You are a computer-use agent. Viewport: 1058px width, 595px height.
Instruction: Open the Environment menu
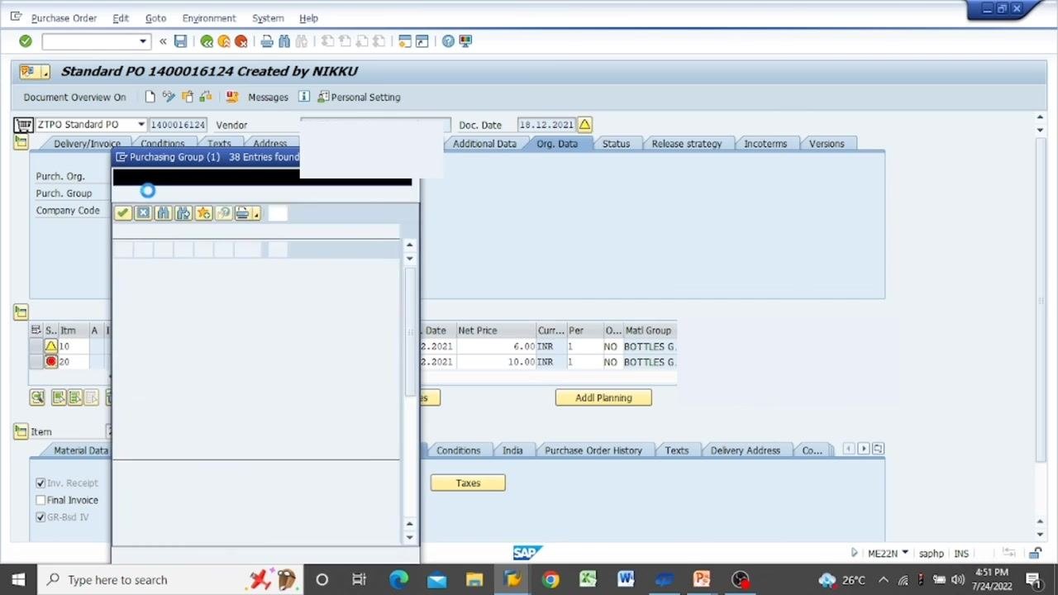pos(209,17)
